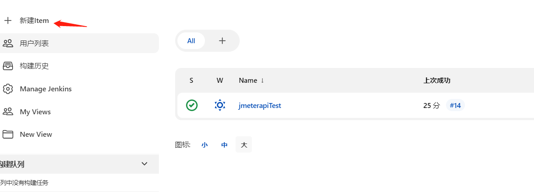
Task: Click the jmeterapiTest weather health icon
Action: (x=220, y=105)
